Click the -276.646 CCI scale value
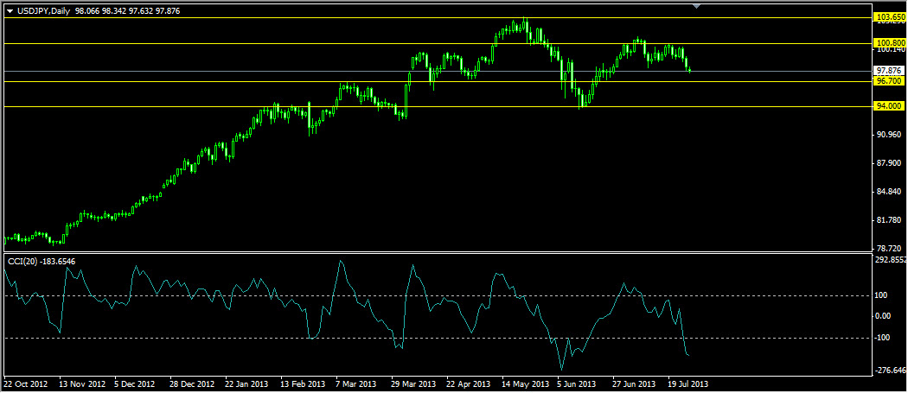 [891, 371]
